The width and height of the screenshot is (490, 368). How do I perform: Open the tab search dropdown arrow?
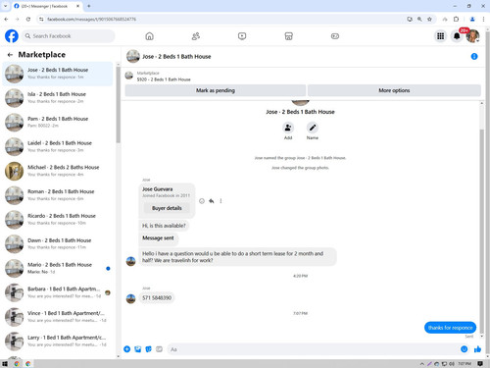click(5, 6)
